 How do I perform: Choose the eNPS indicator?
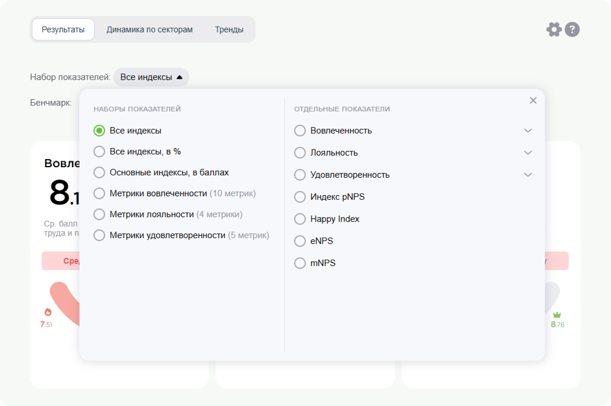pyautogui.click(x=300, y=241)
